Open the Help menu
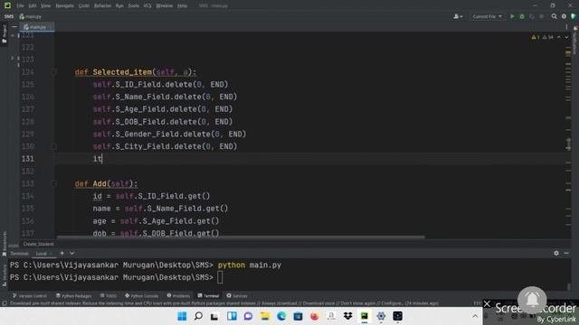This screenshot has width=579, height=325. tap(182, 5)
